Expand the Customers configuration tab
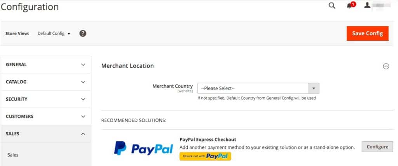Viewport: 398px width, 166px height. tap(46, 116)
